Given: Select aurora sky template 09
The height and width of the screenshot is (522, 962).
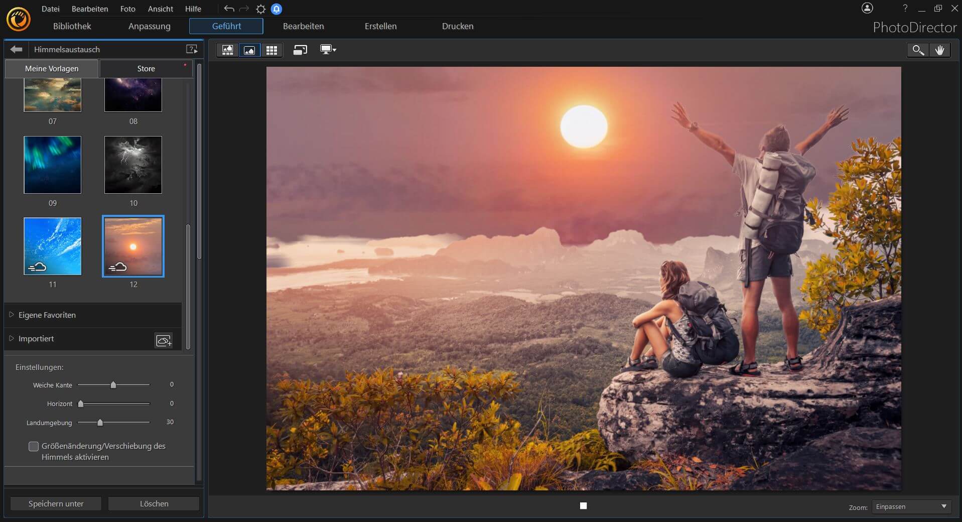Looking at the screenshot, I should point(53,165).
